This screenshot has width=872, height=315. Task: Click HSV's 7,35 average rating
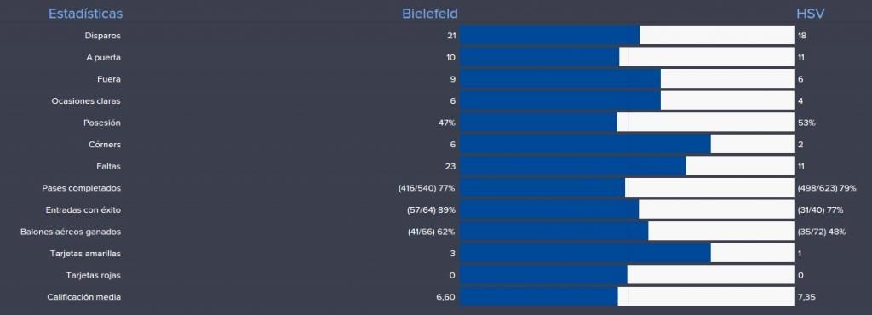point(806,297)
